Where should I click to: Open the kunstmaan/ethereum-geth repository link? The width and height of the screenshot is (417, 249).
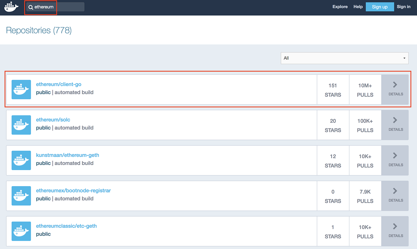click(68, 155)
